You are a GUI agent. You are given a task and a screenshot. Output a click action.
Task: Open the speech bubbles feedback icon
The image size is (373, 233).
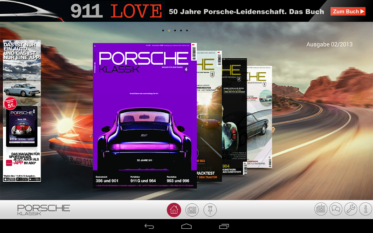pyautogui.click(x=336, y=209)
